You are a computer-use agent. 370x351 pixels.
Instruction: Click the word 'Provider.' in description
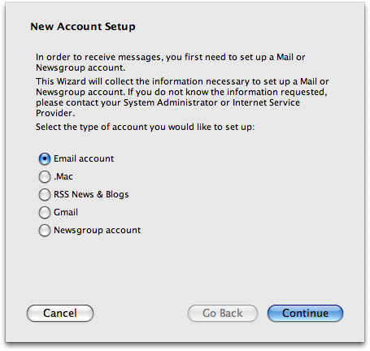click(x=55, y=113)
